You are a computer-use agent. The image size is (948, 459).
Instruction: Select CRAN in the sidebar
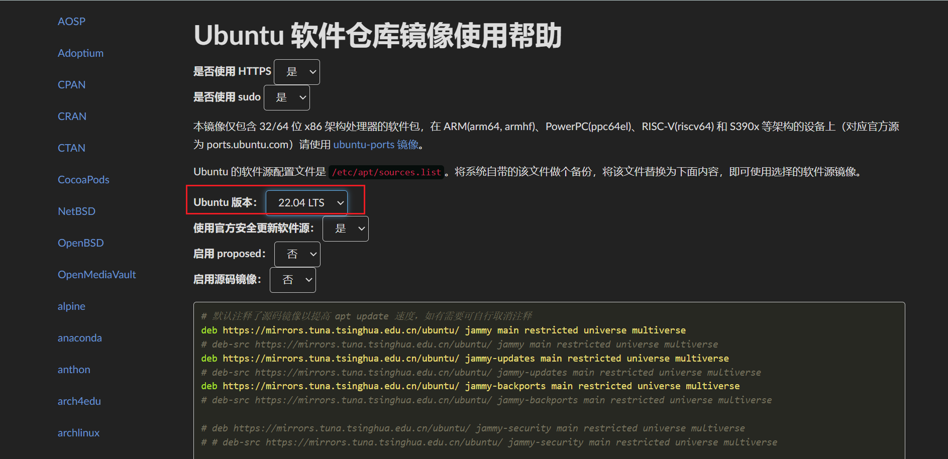(72, 117)
